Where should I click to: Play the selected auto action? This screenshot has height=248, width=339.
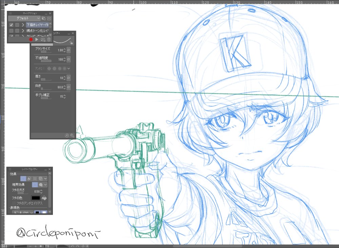pyautogui.click(x=37, y=40)
